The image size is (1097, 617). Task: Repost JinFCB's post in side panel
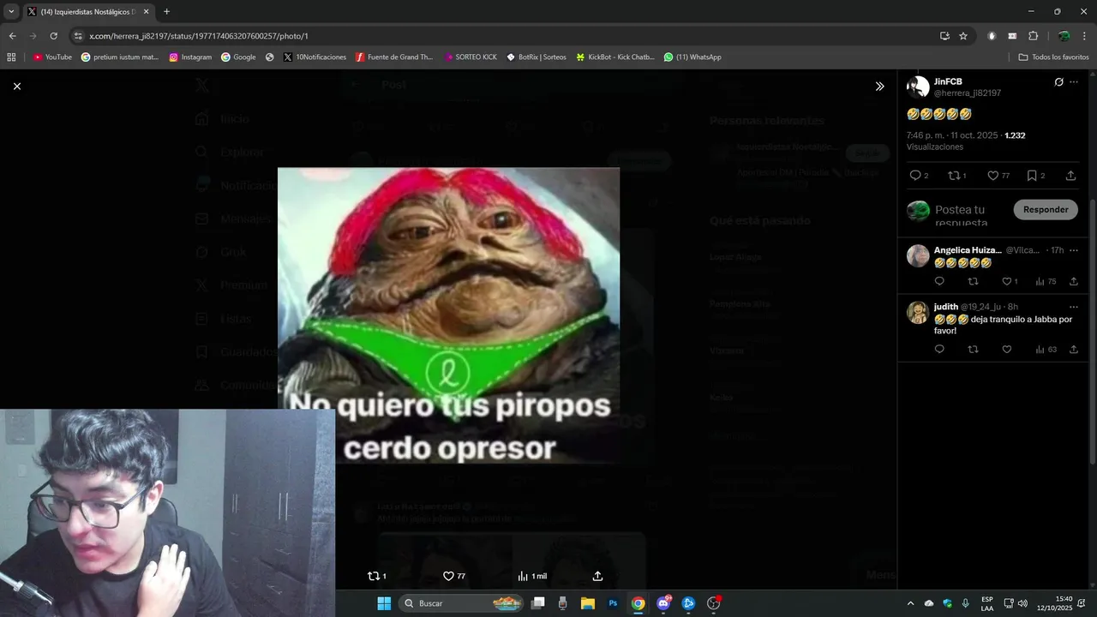[x=956, y=176]
